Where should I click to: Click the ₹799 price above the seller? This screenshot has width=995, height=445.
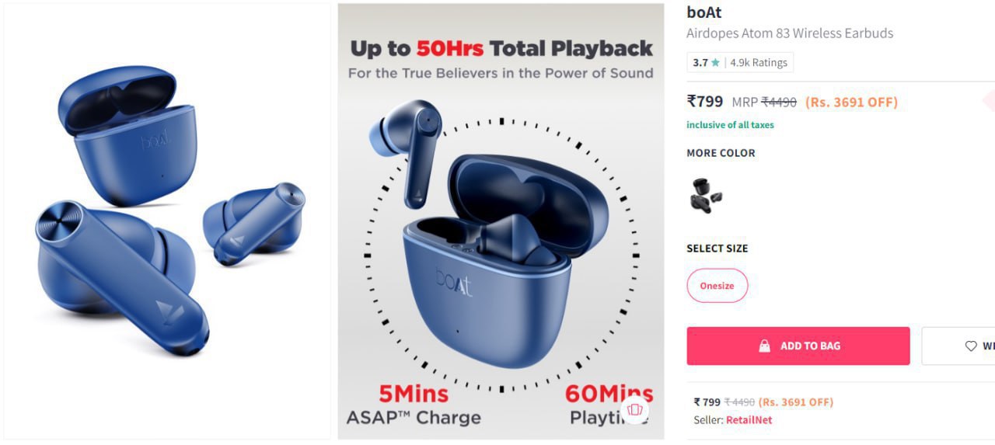pos(707,402)
